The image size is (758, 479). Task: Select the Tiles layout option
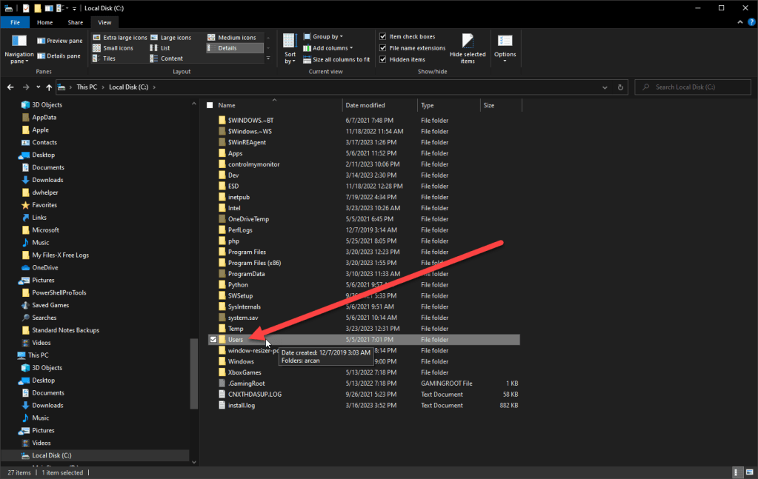(97, 58)
